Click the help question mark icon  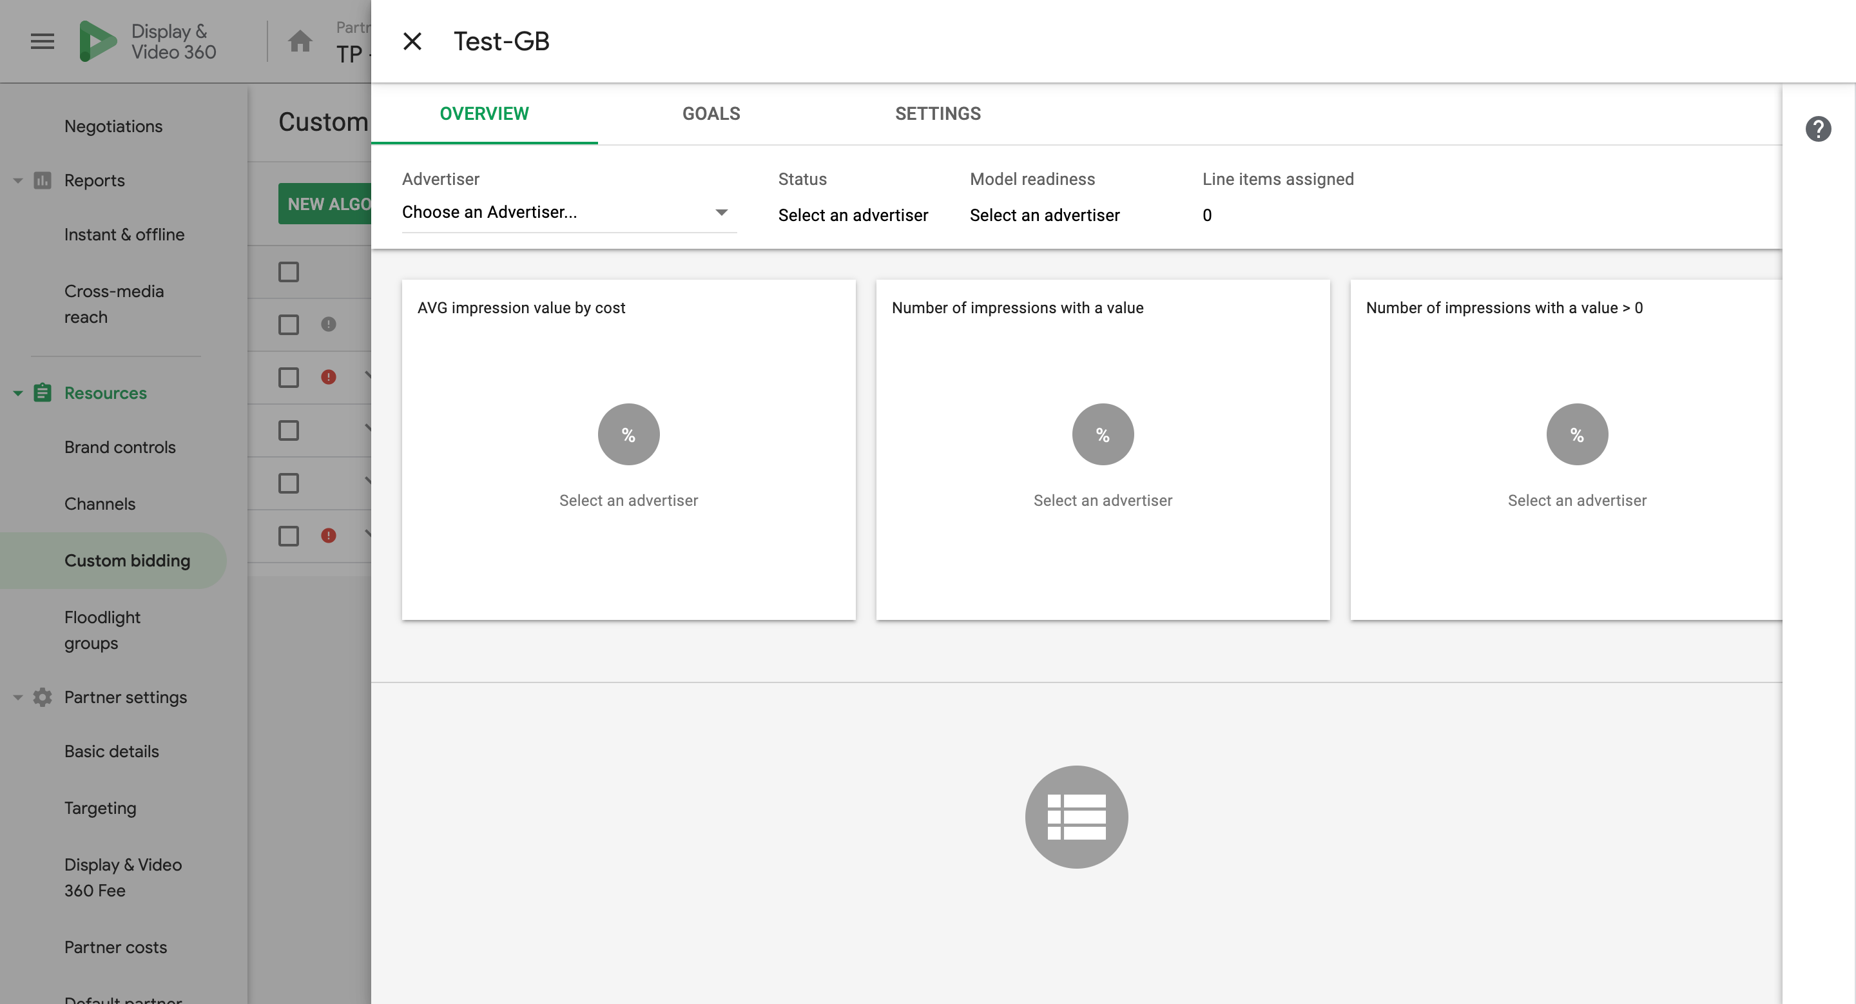pos(1817,129)
